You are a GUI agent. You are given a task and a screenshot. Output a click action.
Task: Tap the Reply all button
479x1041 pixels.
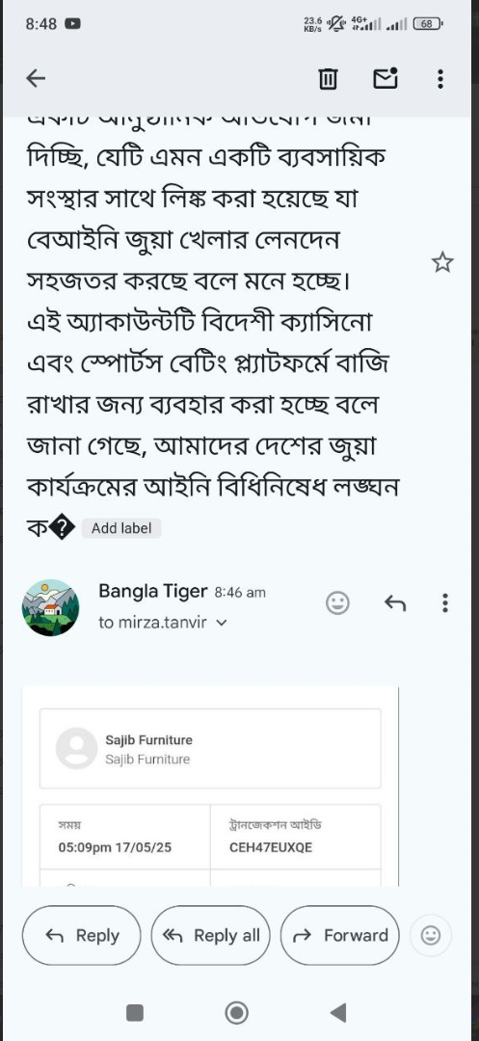coord(211,935)
